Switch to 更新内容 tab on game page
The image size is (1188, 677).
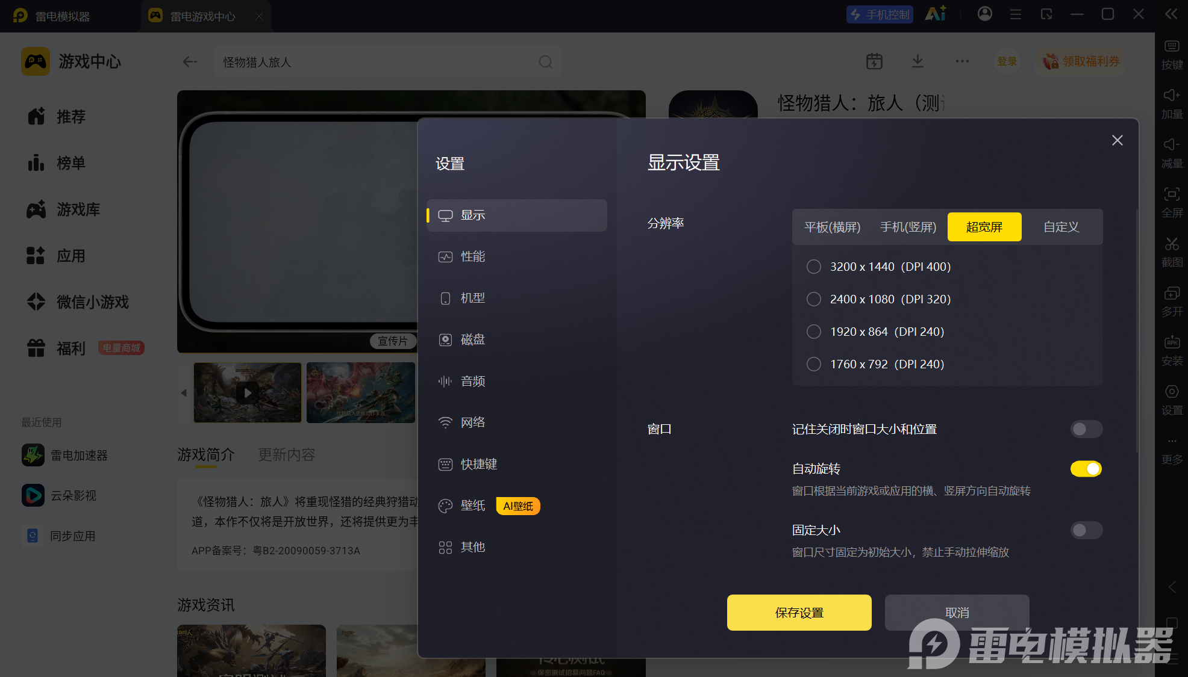pos(287,455)
